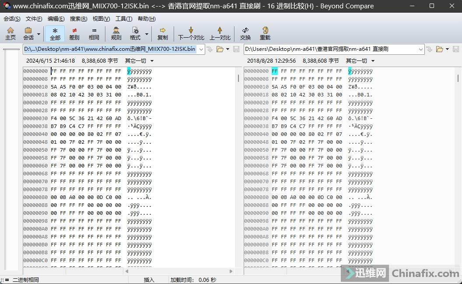Click left horizontal scrollbar right arrow
This screenshot has height=284, width=462.
(x=231, y=271)
